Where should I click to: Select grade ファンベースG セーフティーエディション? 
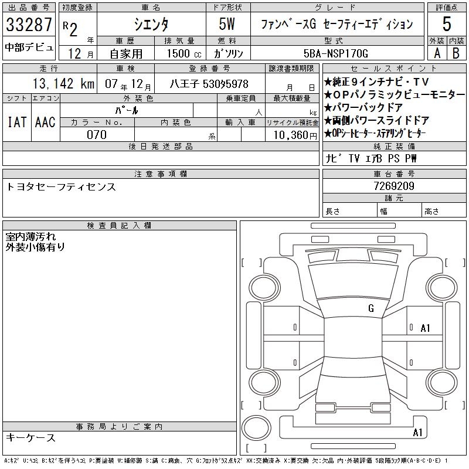click(337, 24)
